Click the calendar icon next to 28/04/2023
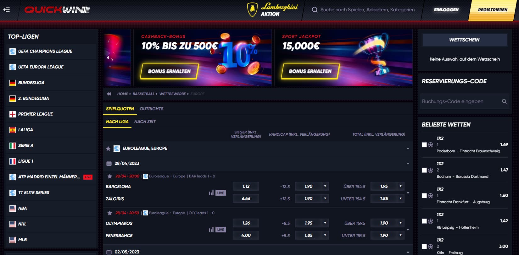Image resolution: width=519 pixels, height=255 pixels. click(x=109, y=164)
